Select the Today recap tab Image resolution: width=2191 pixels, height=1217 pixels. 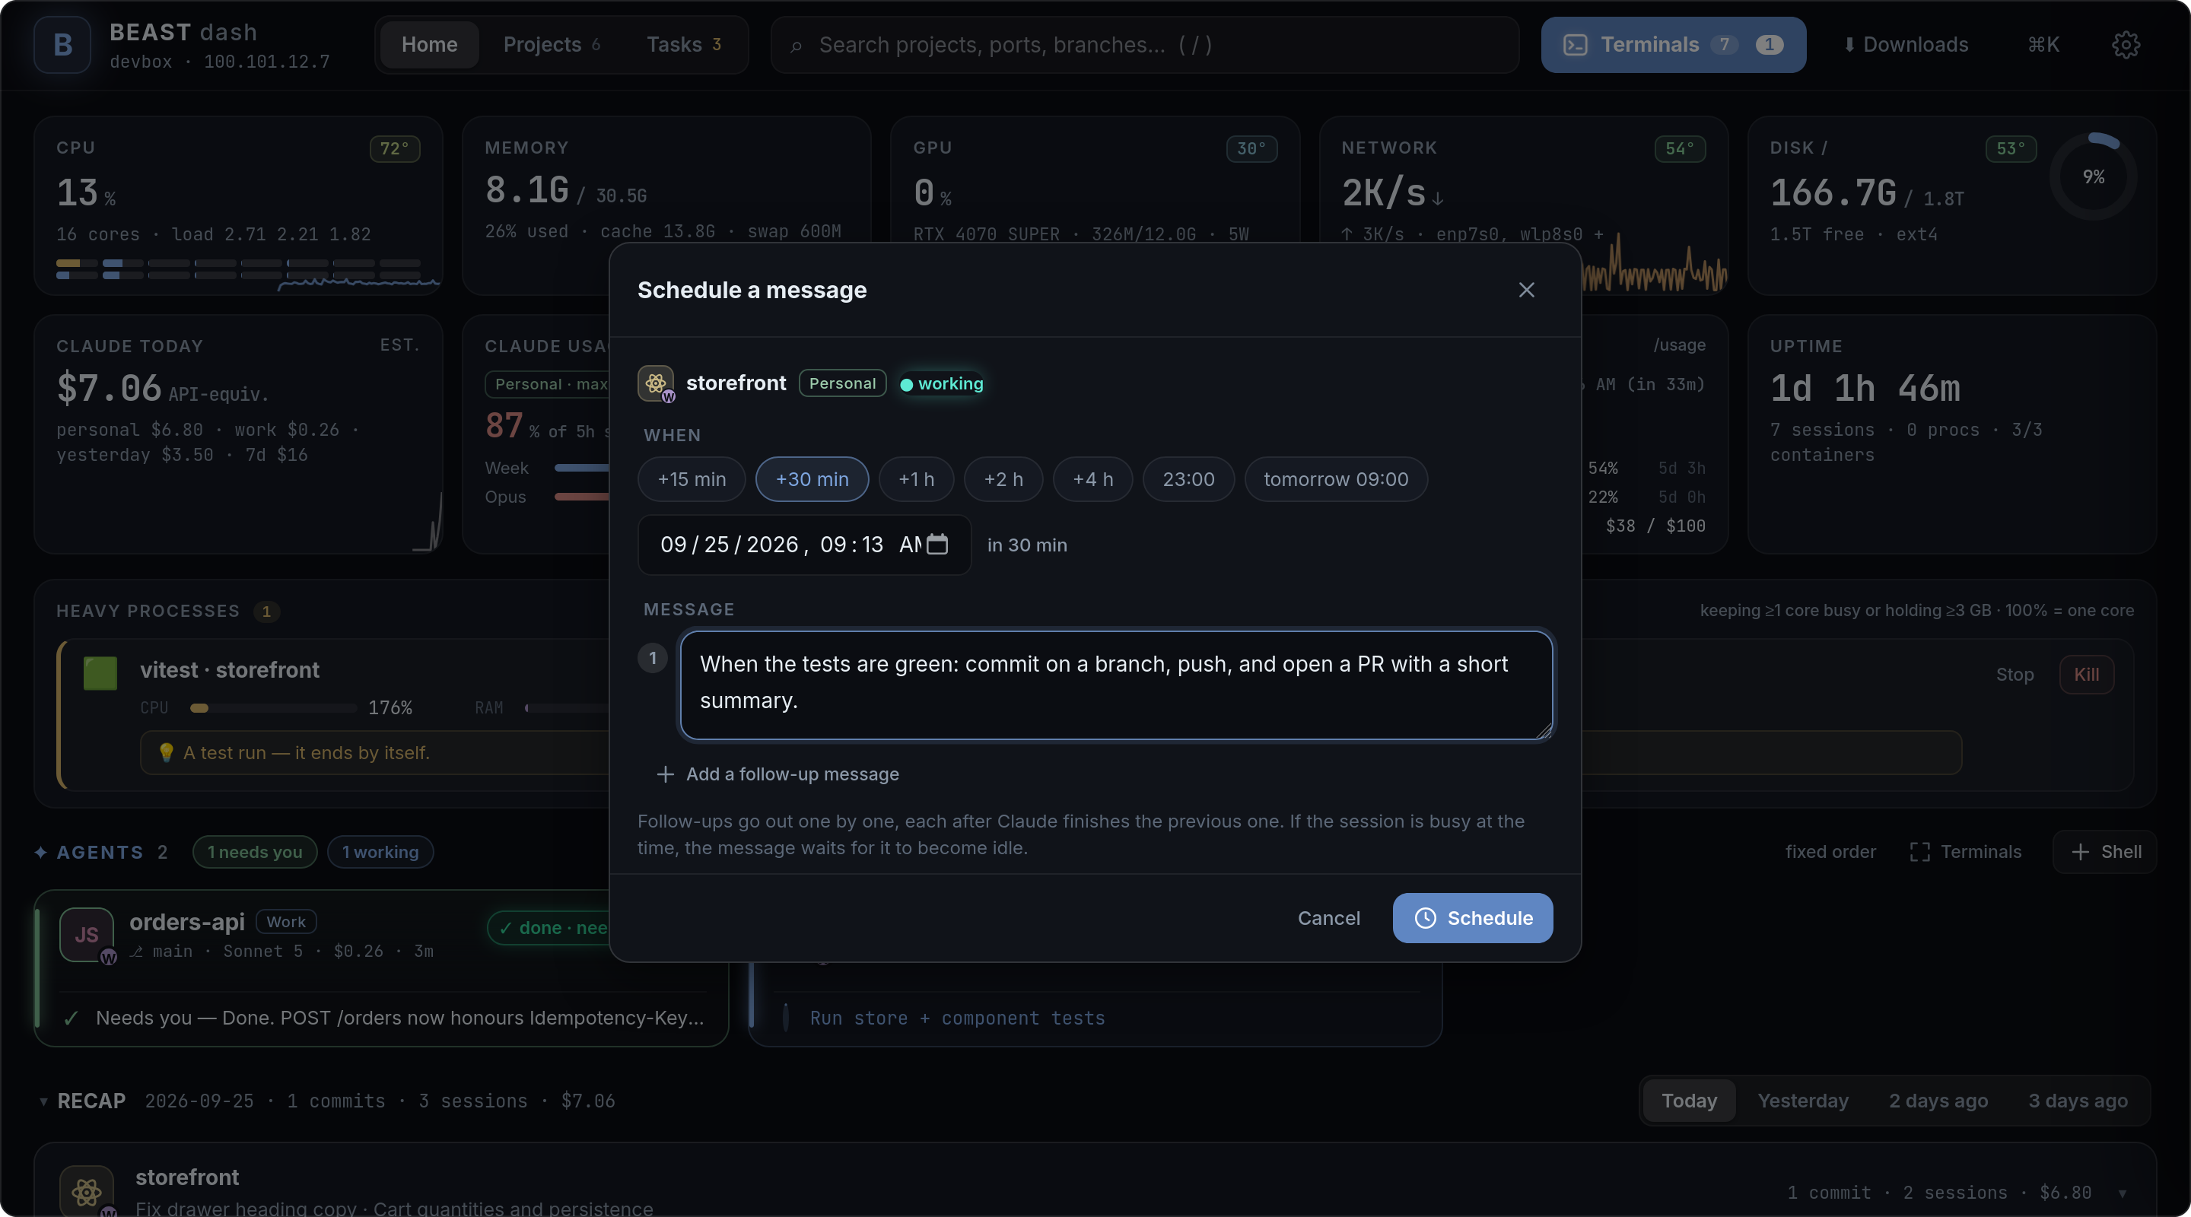pos(1688,1101)
